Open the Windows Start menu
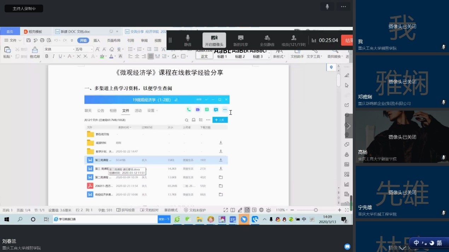Screen dimensions: 449x252 click(6, 220)
